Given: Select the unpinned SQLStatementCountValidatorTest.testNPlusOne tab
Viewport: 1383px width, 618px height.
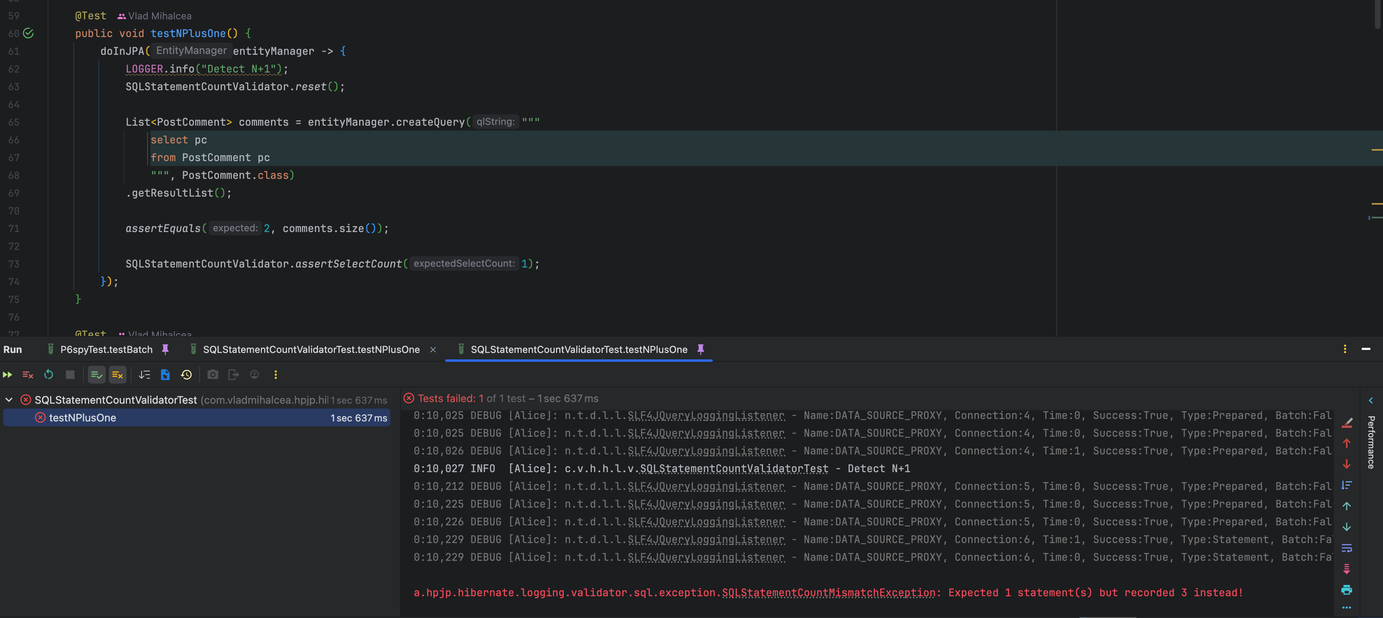Looking at the screenshot, I should click(311, 349).
